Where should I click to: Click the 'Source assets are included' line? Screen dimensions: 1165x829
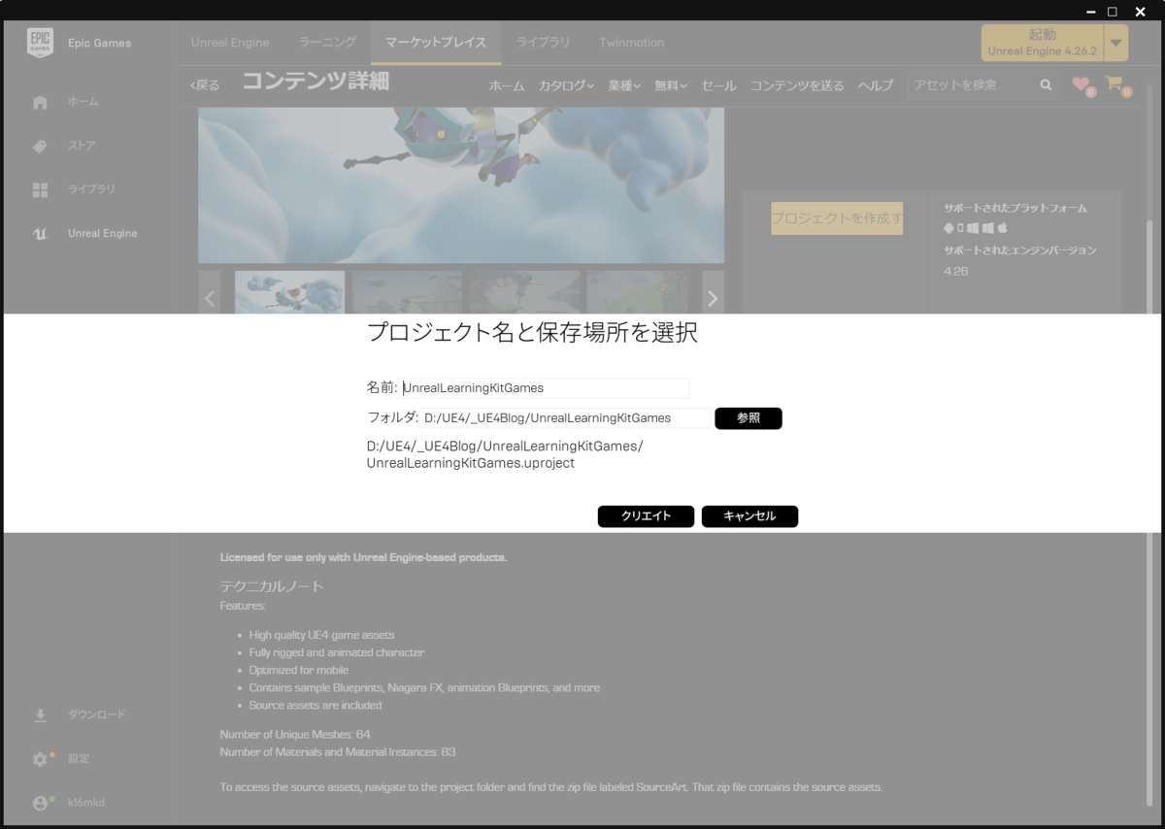tap(316, 706)
